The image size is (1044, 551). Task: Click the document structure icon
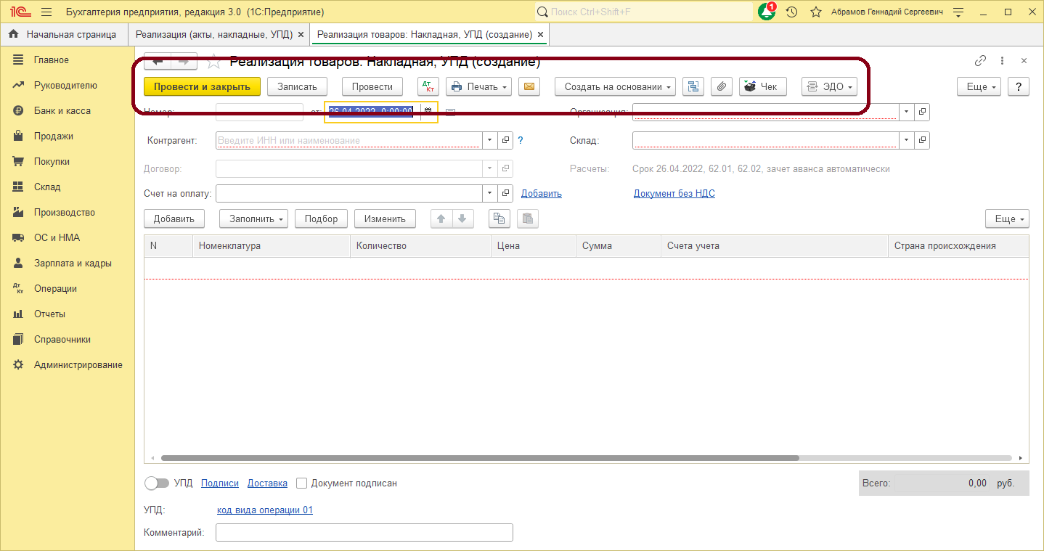click(693, 86)
